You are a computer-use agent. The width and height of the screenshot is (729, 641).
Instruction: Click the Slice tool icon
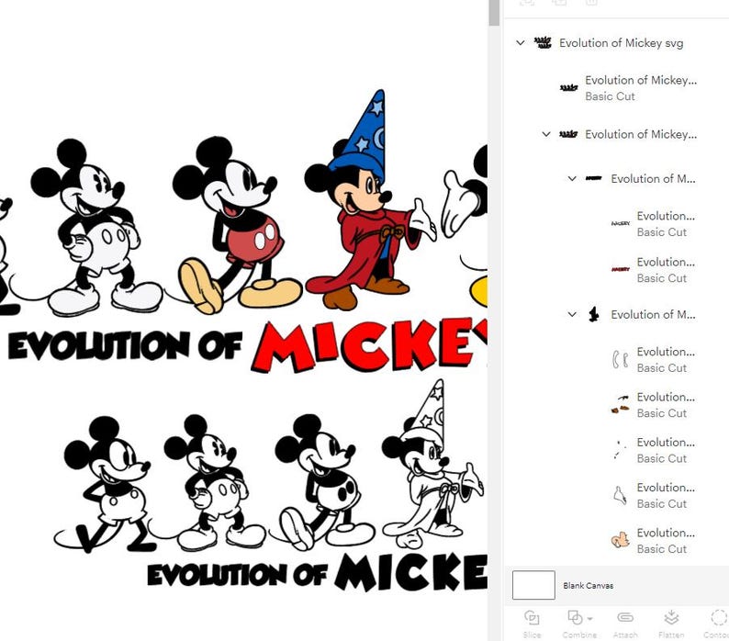click(x=532, y=618)
